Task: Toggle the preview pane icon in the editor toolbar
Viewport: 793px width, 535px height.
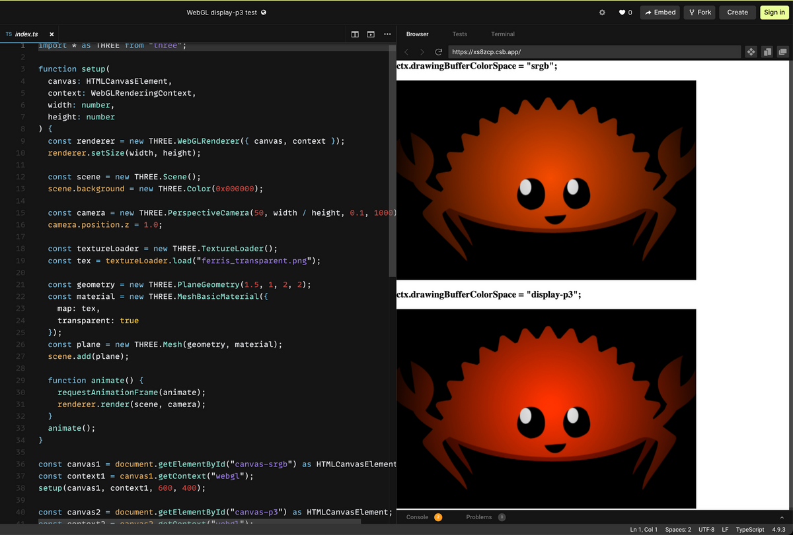Action: point(371,34)
